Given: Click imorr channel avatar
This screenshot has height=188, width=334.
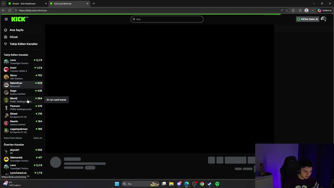Looking at the screenshot, I should [6, 69].
